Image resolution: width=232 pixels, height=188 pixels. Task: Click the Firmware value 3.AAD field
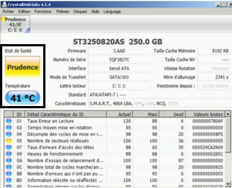pos(119,51)
